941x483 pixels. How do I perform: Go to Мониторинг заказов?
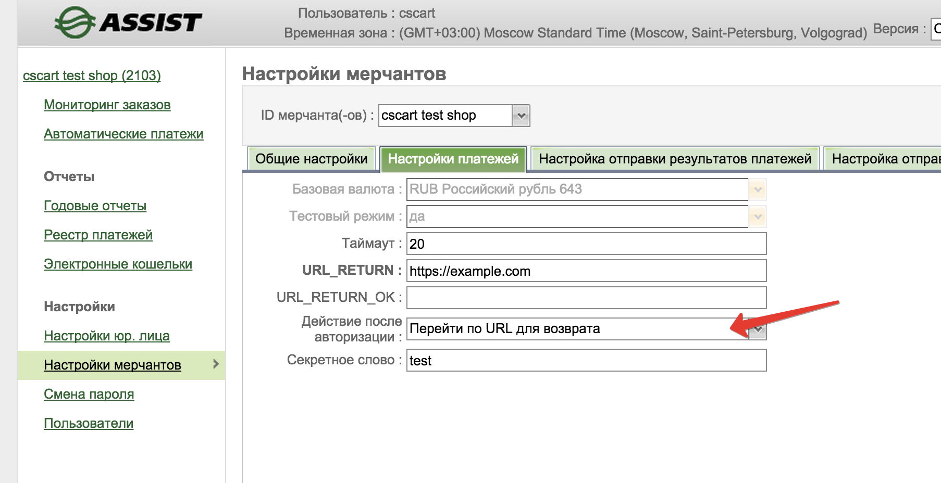click(107, 105)
